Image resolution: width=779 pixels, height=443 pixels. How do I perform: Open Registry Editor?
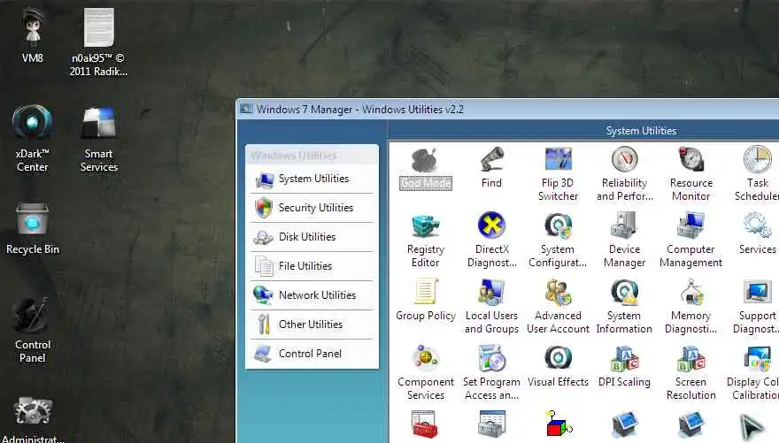tap(425, 241)
